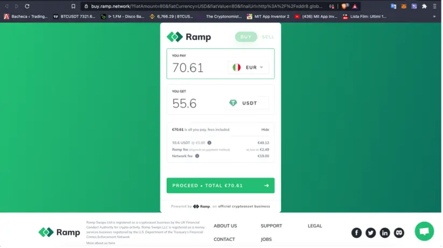Reload the page with the refresh icon

pos(27,6)
